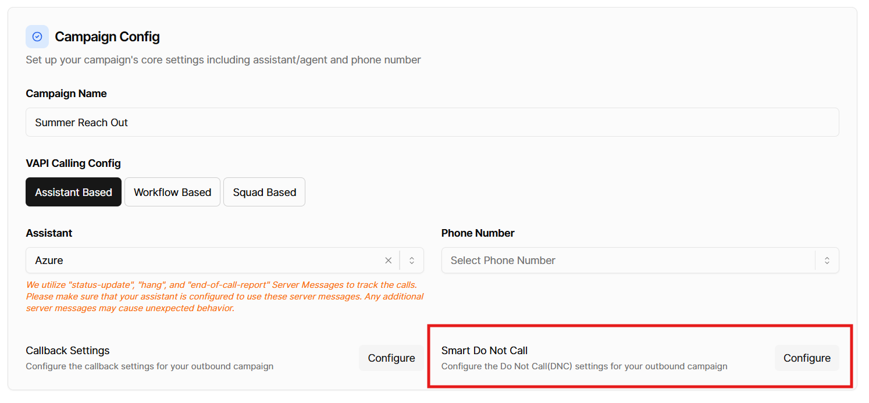The image size is (869, 403).
Task: Click the Assistant field label
Action: (x=49, y=233)
